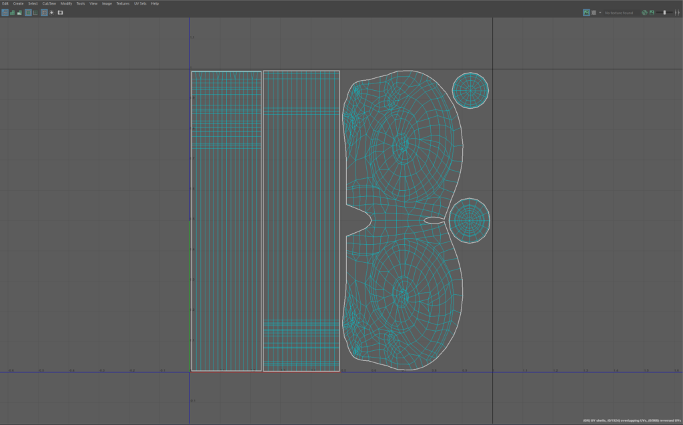Toggle wireframe display icon in toolbar
The image size is (683, 425).
5,13
